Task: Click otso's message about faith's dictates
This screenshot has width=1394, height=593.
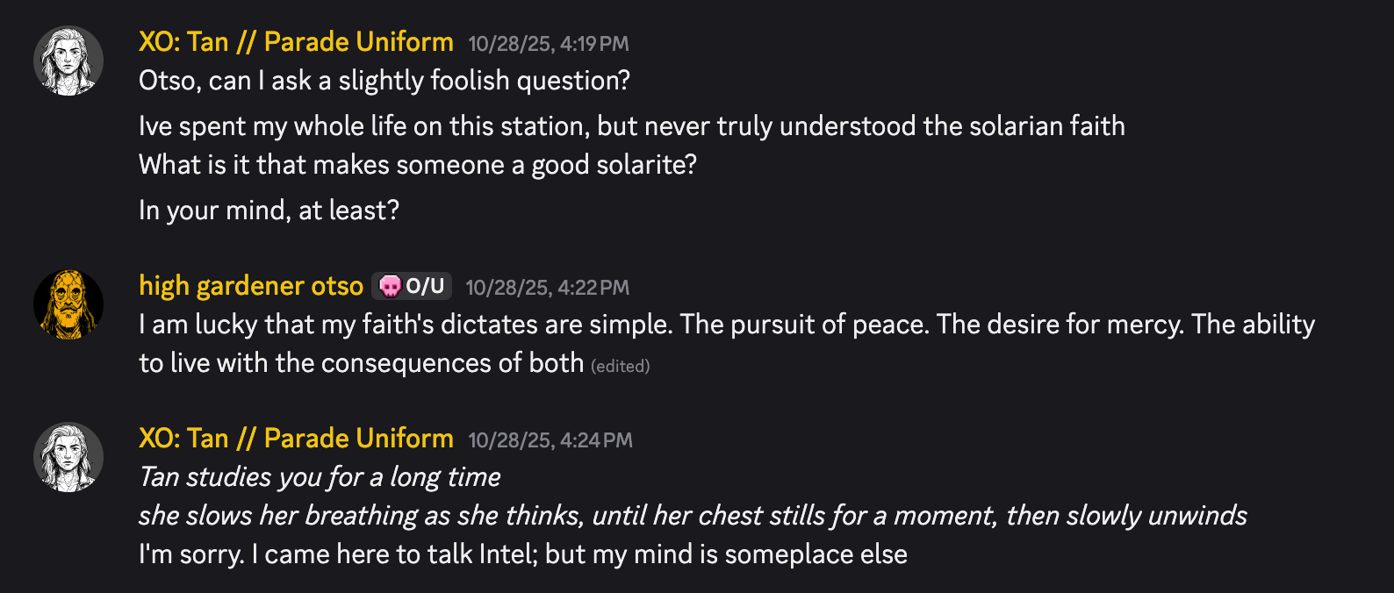Action: pos(726,325)
